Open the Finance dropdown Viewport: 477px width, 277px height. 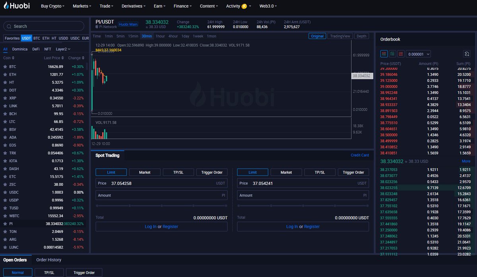click(x=183, y=6)
